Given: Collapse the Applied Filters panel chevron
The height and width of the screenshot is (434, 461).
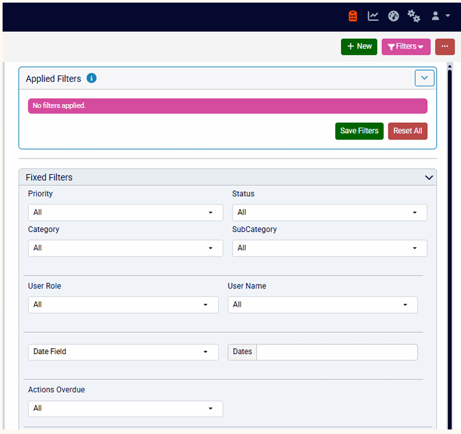Looking at the screenshot, I should 424,78.
